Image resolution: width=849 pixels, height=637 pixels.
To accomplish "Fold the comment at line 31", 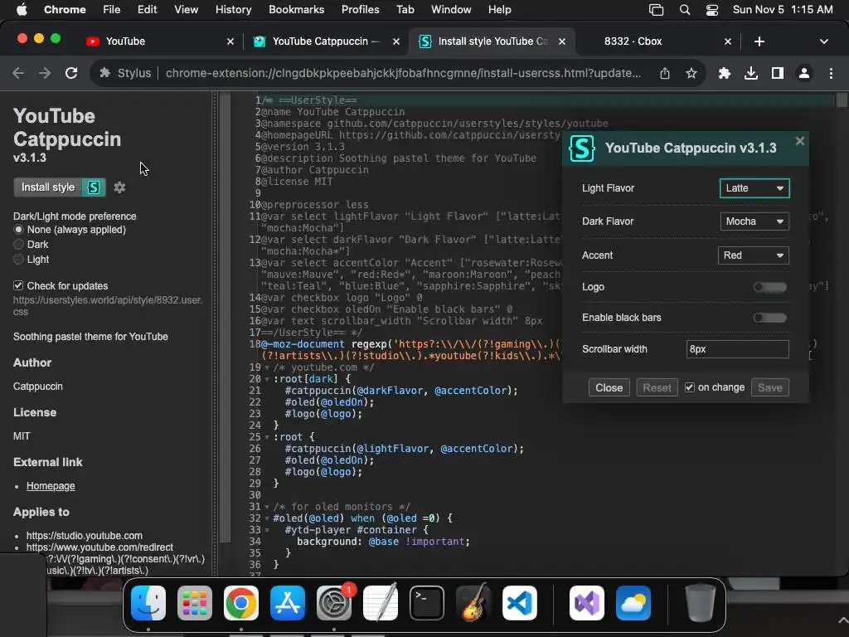I will 267,507.
